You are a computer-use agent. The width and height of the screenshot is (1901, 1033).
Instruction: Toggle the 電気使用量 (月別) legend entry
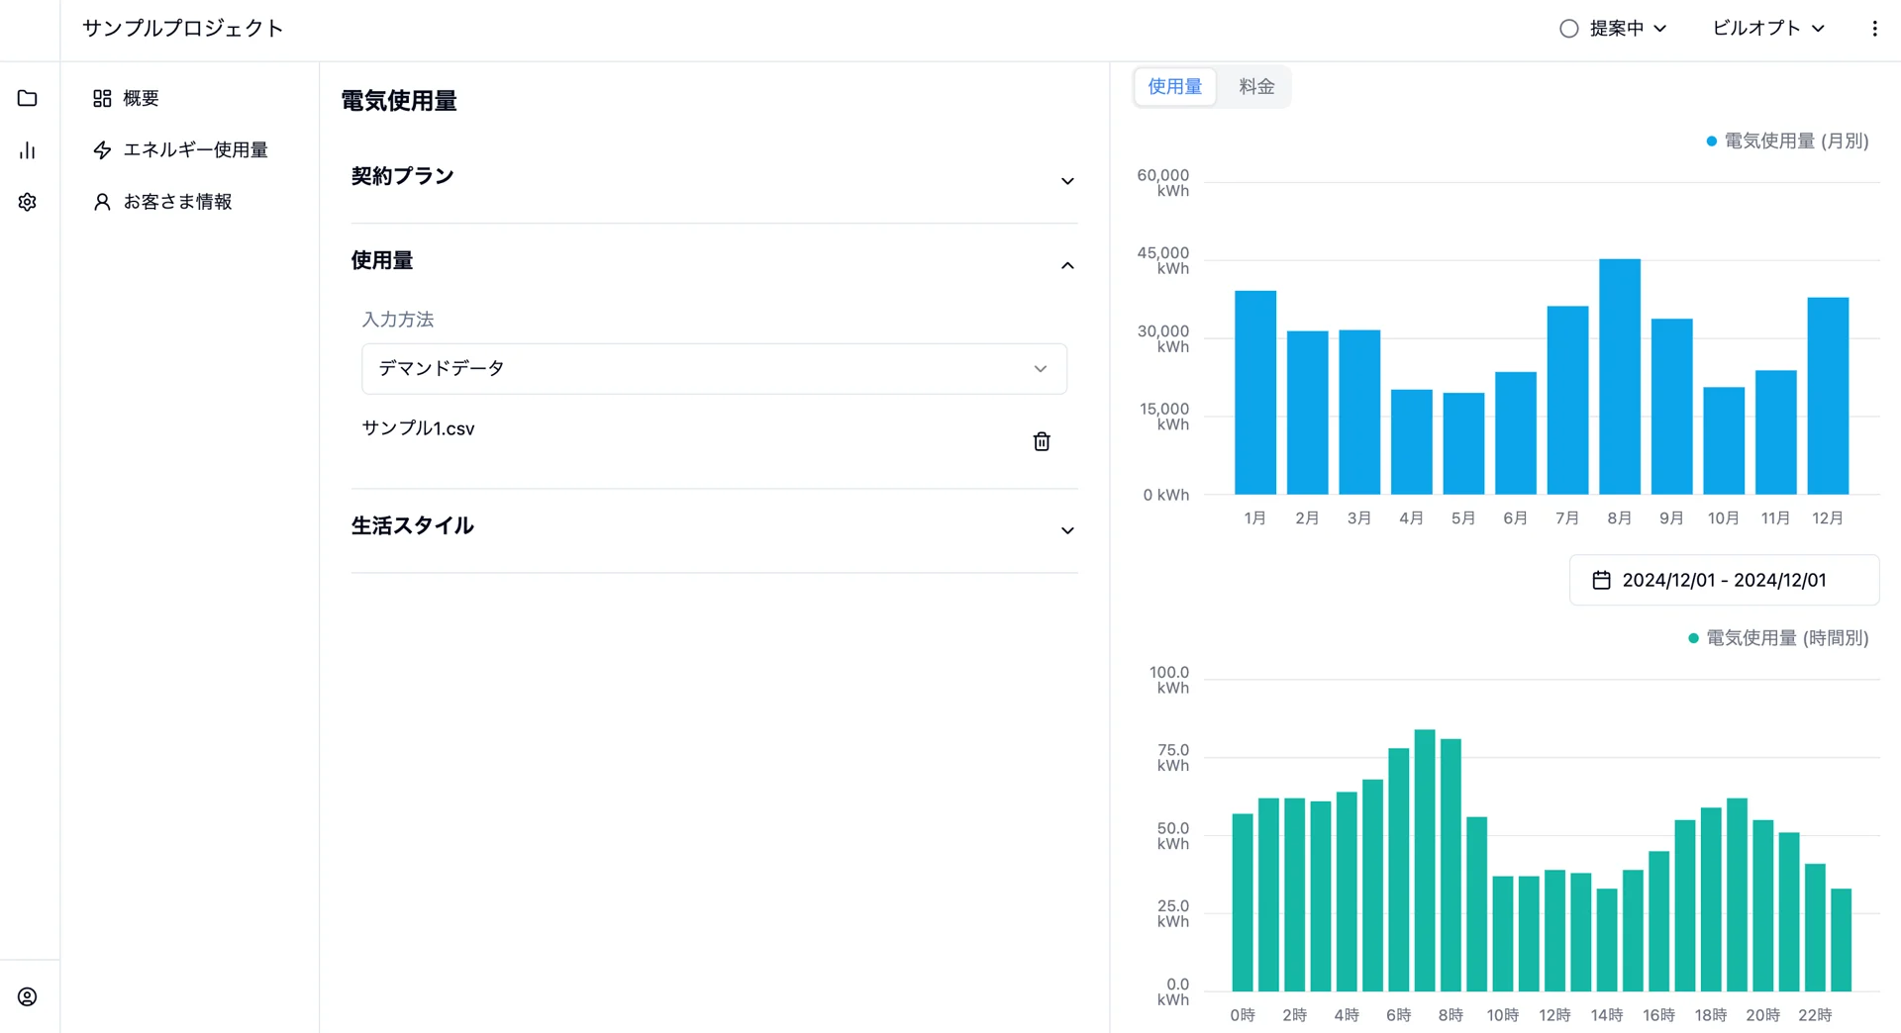tap(1787, 141)
